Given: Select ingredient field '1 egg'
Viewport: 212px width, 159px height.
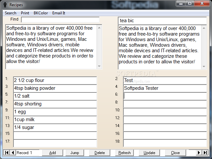Looking at the screenshot, I should click(55, 112).
